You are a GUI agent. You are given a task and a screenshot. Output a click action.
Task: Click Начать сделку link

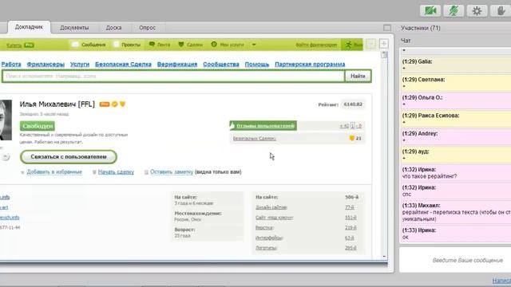(116, 172)
